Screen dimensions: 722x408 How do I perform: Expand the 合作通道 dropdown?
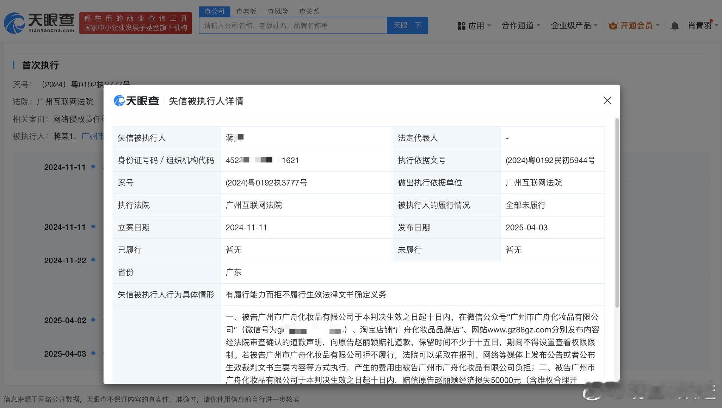(538, 25)
